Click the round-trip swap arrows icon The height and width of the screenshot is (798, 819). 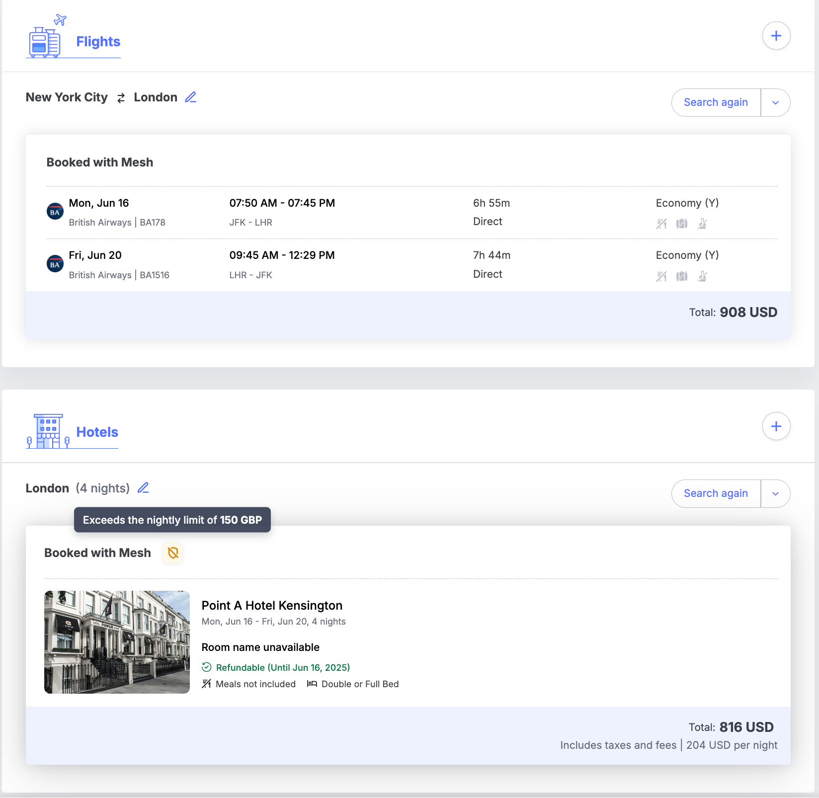(121, 98)
